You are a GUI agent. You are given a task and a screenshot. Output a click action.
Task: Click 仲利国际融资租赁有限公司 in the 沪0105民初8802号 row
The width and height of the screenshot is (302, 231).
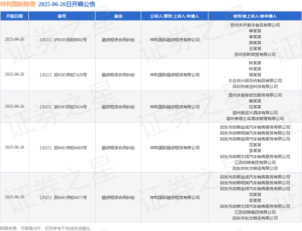(175, 40)
